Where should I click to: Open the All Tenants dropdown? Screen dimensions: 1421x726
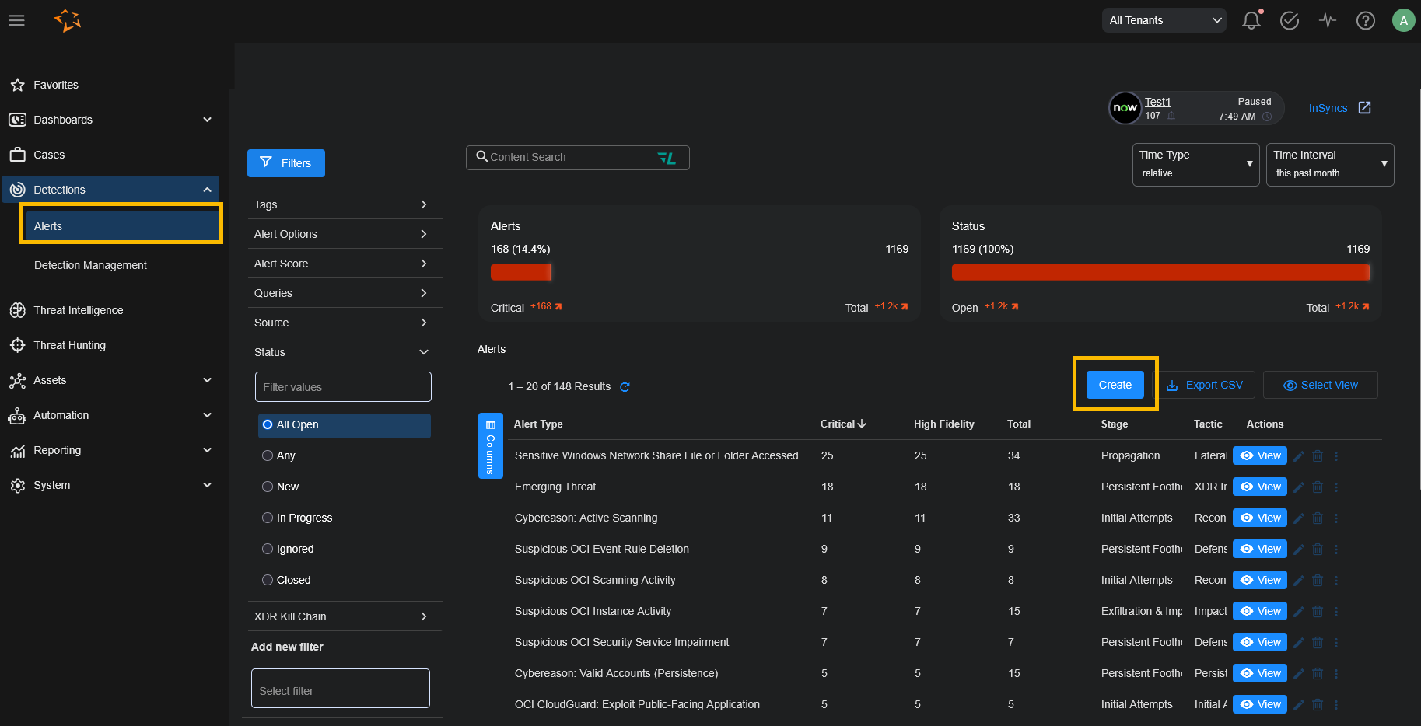[1164, 21]
